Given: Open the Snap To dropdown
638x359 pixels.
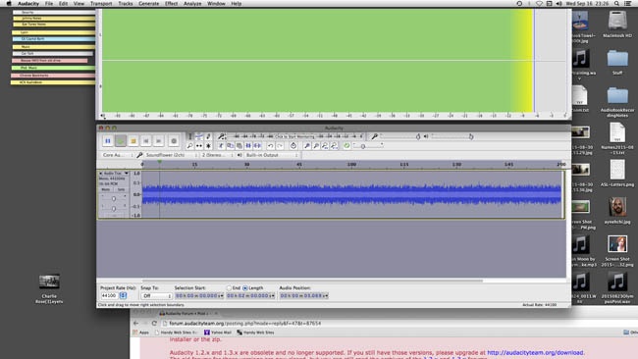Looking at the screenshot, I should [x=156, y=295].
